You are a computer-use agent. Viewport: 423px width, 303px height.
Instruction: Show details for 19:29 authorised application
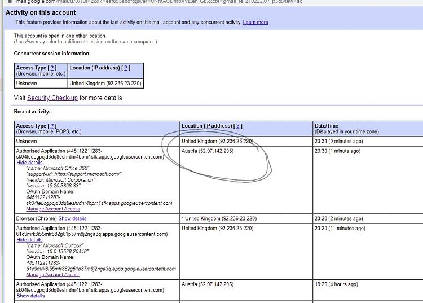tap(30, 296)
